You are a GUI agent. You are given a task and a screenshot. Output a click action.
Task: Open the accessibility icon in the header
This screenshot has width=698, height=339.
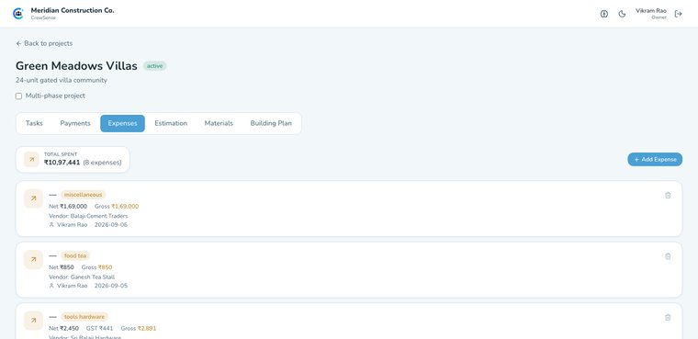pos(604,14)
